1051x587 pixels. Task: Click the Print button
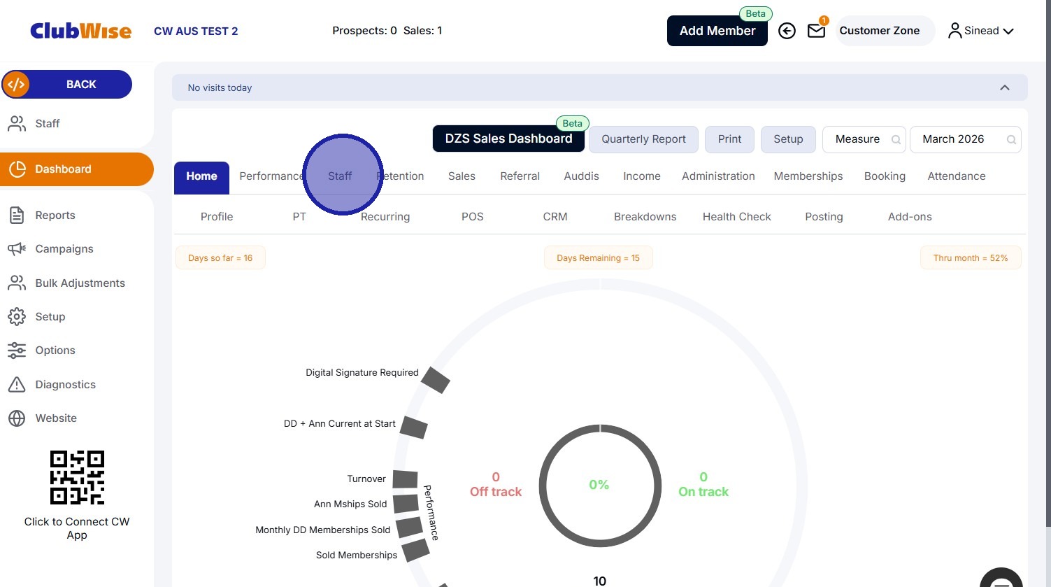tap(729, 139)
